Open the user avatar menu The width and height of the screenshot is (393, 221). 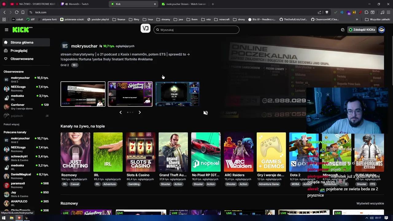click(x=381, y=30)
